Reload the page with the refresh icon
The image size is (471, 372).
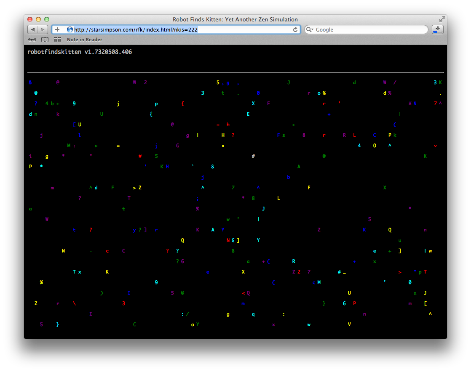(295, 29)
